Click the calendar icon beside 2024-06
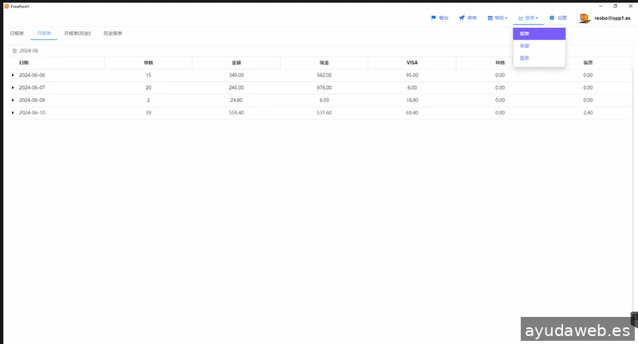Image resolution: width=638 pixels, height=344 pixels. 14,51
